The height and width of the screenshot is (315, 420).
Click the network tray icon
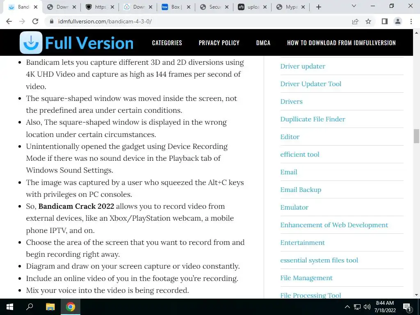point(357,307)
